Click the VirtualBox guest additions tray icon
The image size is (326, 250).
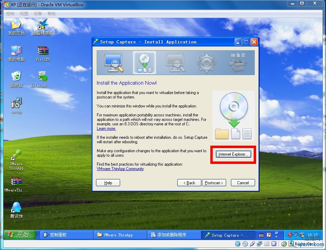click(302, 235)
